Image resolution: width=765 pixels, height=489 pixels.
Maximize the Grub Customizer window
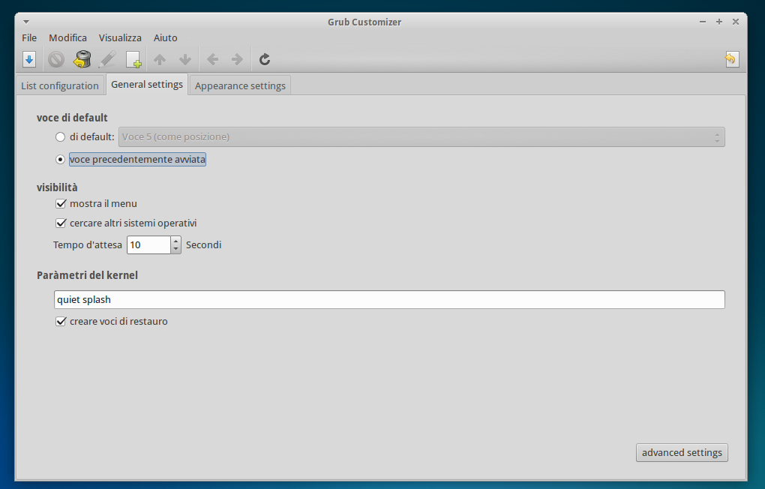pyautogui.click(x=719, y=22)
